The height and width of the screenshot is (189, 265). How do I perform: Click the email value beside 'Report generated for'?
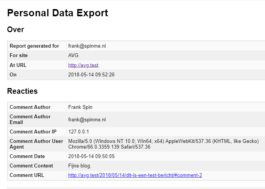coord(89,46)
